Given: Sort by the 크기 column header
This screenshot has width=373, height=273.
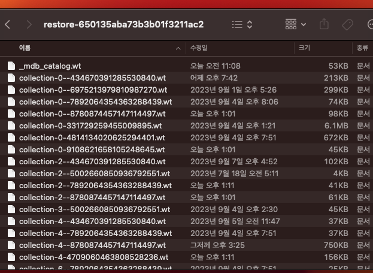Looking at the screenshot, I should coord(304,48).
